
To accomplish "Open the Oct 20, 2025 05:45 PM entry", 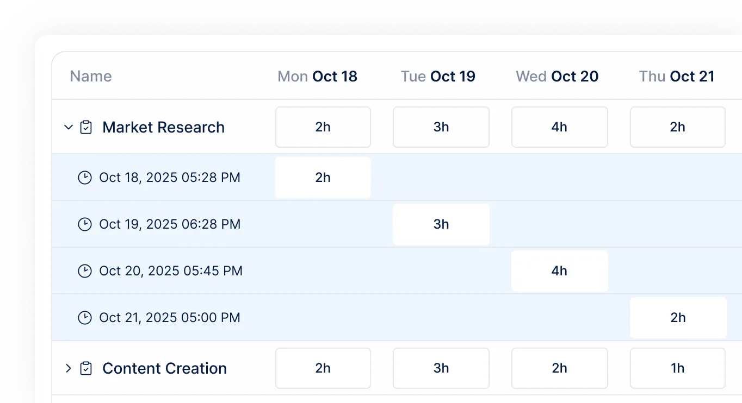I will click(x=170, y=271).
